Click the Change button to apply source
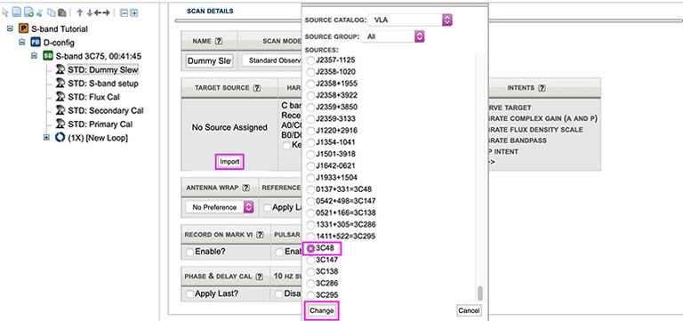The height and width of the screenshot is (321, 683). click(321, 310)
